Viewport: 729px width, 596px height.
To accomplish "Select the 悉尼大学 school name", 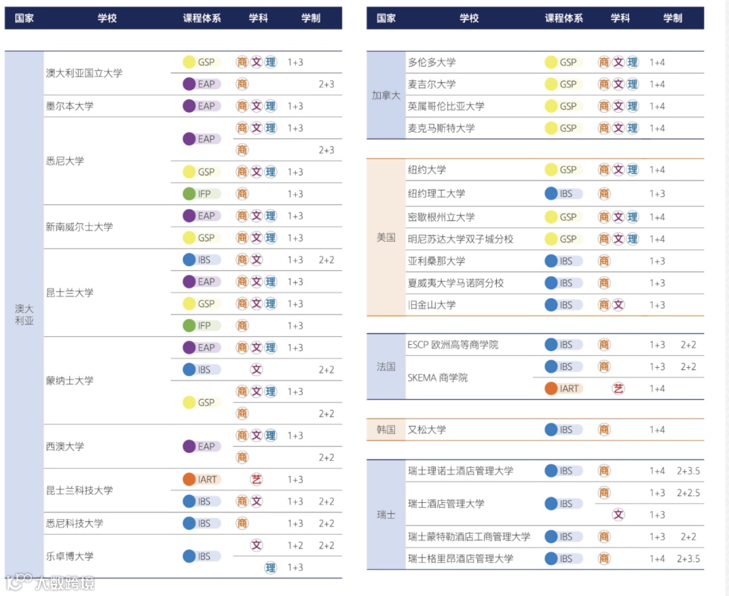I will 65,161.
